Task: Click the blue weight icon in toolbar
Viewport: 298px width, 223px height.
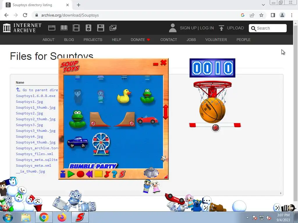Action: click(x=63, y=174)
